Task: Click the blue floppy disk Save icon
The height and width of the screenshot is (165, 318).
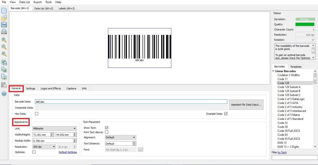Action: 4,25
